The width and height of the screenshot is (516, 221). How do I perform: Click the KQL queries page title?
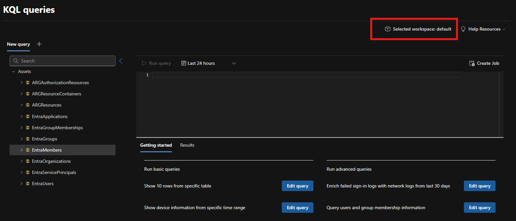(x=29, y=10)
